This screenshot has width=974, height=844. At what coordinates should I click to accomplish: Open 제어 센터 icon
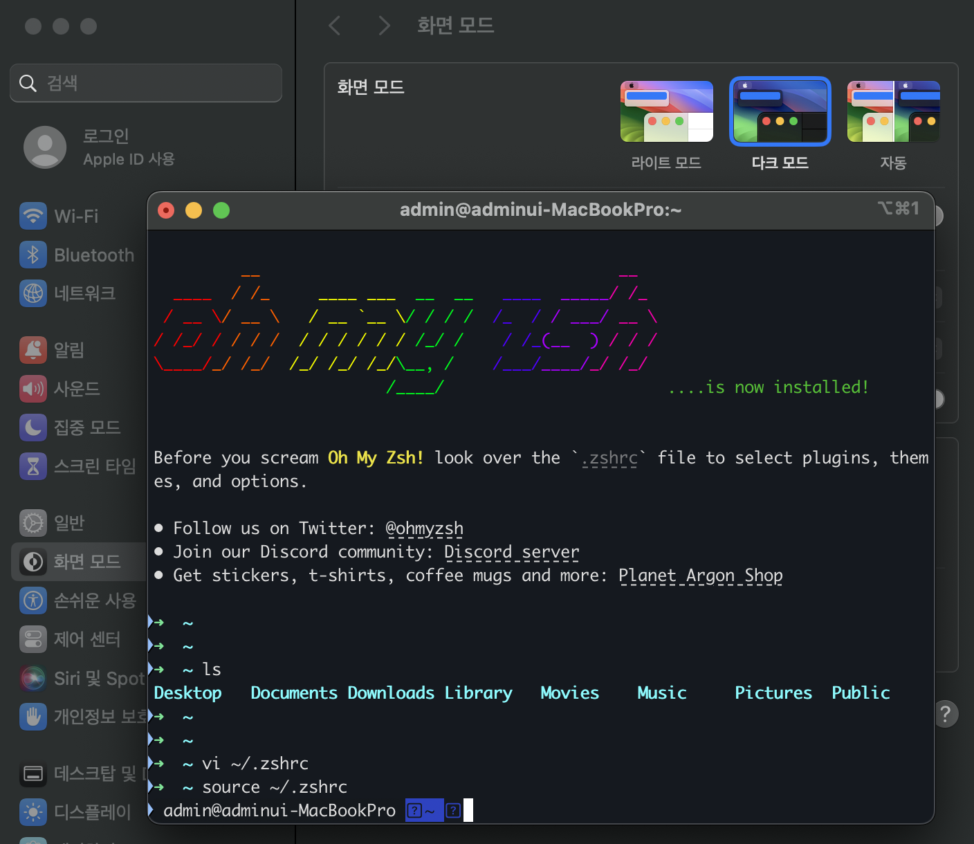click(x=33, y=639)
